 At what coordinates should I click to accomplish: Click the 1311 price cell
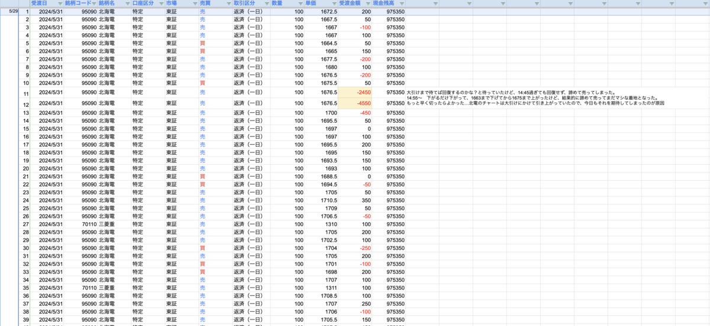tap(321, 288)
